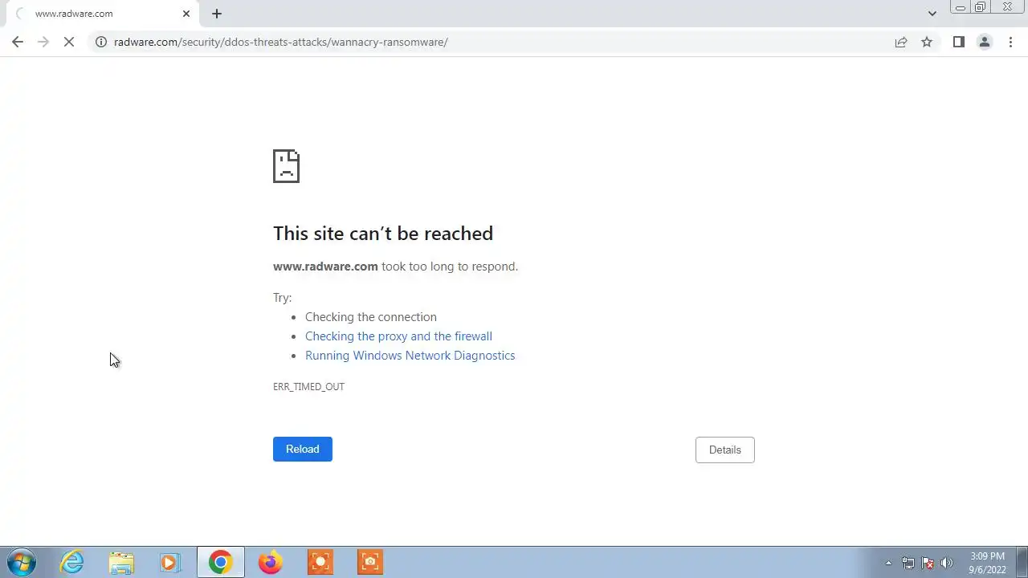Open the Action Center tray icon

click(928, 563)
